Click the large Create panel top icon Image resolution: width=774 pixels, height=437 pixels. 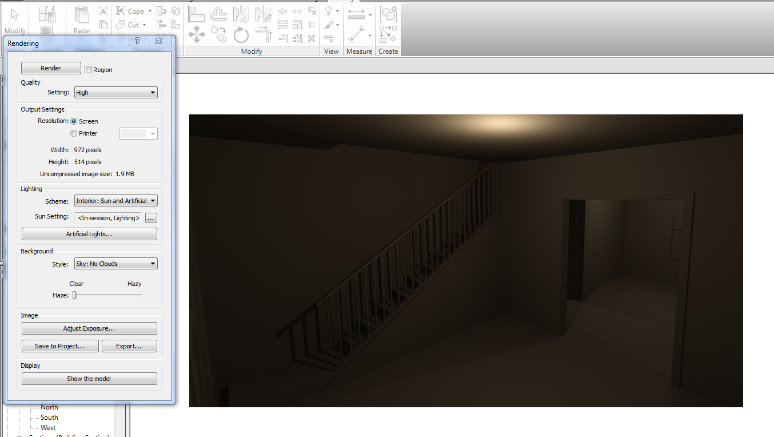[x=389, y=14]
